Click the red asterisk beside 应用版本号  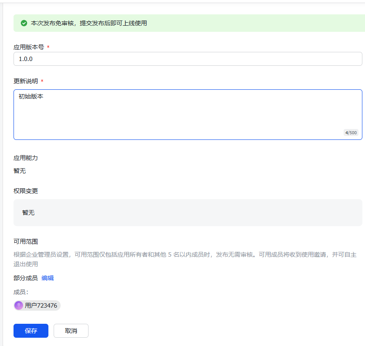point(48,47)
